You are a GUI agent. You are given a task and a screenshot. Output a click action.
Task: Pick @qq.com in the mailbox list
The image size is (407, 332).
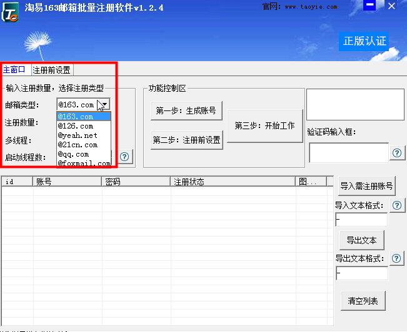pyautogui.click(x=84, y=154)
